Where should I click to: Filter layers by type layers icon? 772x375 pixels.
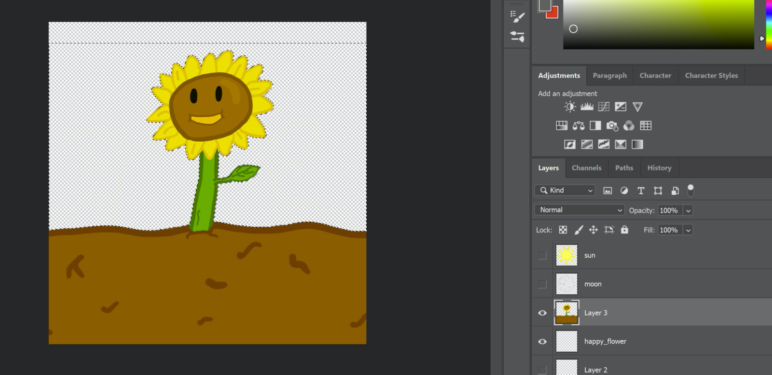[641, 191]
